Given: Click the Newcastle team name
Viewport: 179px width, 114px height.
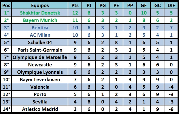Looking at the screenshot, I should (40, 64).
